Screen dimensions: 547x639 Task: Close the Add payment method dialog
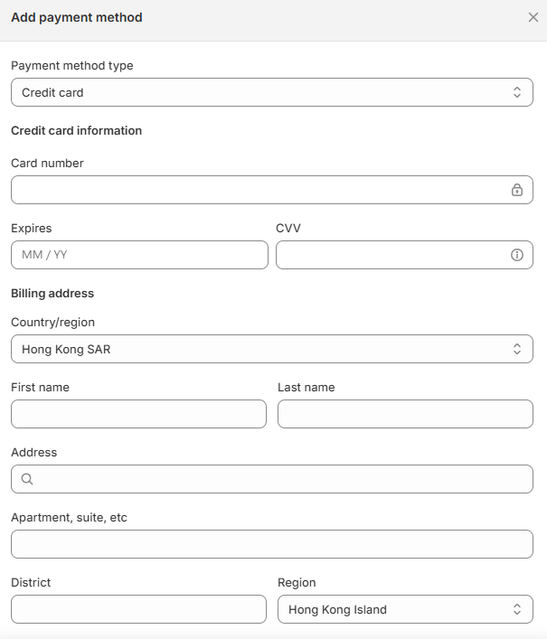coord(533,17)
